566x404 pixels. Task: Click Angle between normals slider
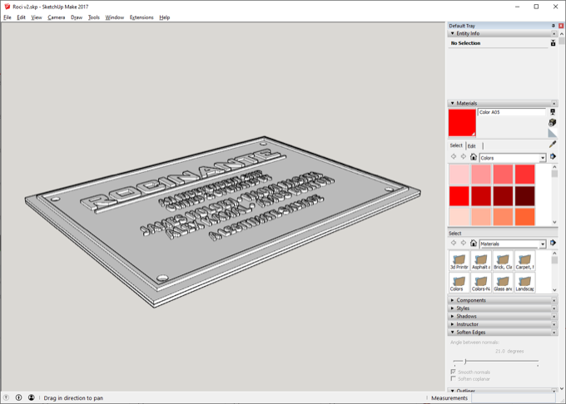pyautogui.click(x=496, y=361)
